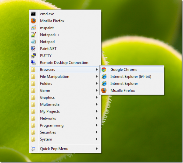The image size is (183, 163).
Task: Select Mozilla Firefox in Browsers submenu
Action: 123,91
